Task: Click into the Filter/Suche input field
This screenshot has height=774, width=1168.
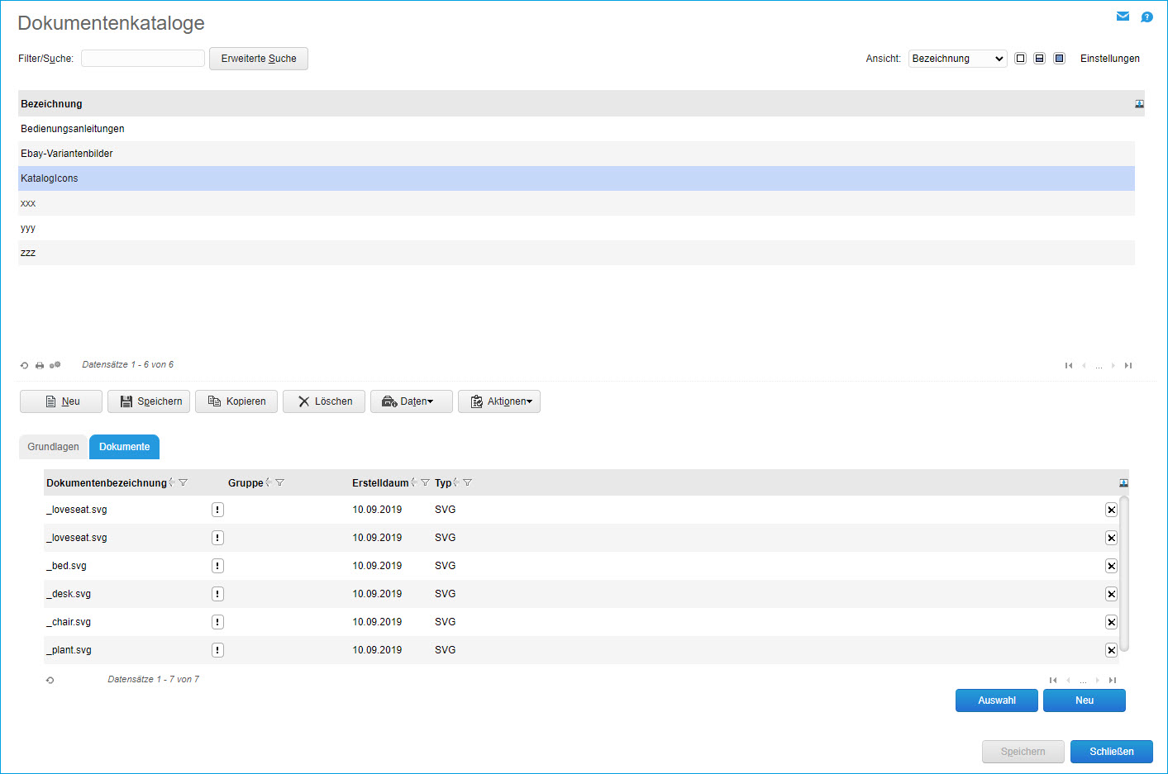Action: click(x=143, y=59)
